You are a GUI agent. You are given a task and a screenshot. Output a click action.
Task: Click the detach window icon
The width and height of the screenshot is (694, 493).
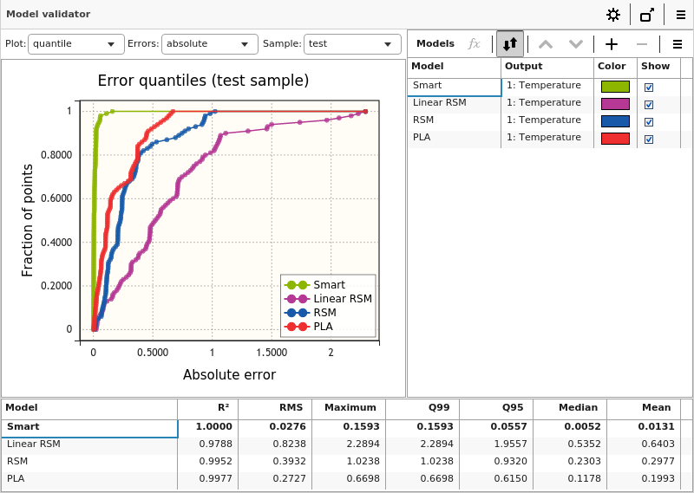pyautogui.click(x=647, y=15)
